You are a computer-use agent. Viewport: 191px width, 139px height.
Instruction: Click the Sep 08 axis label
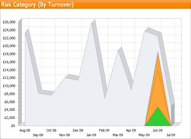tap(38, 135)
